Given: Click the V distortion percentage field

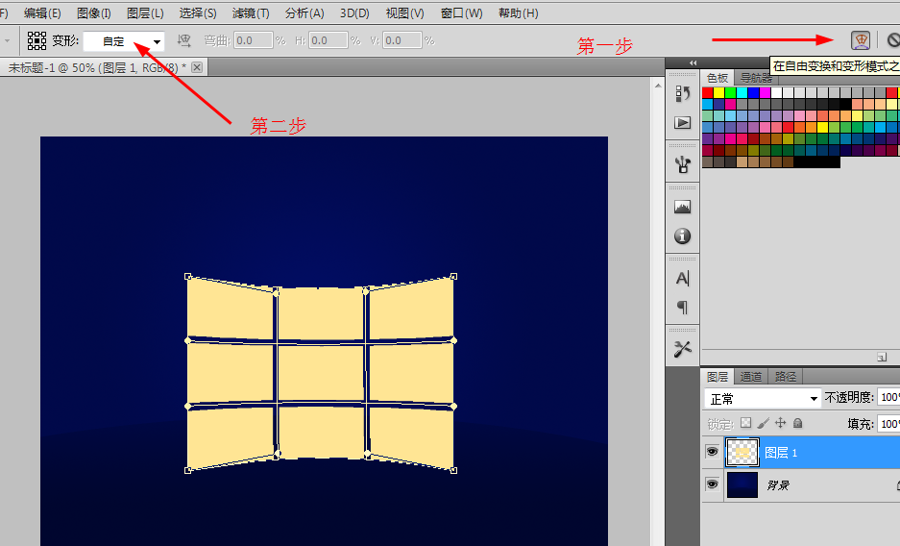Looking at the screenshot, I should pos(402,40).
